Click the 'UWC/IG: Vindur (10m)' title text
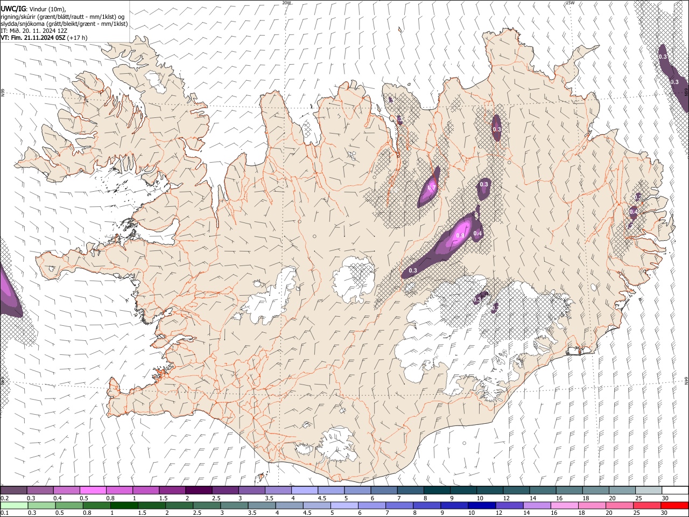 point(33,9)
